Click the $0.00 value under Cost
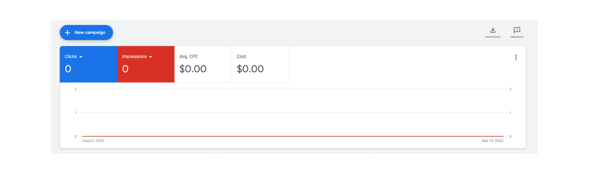This screenshot has height=171, width=598. point(250,69)
